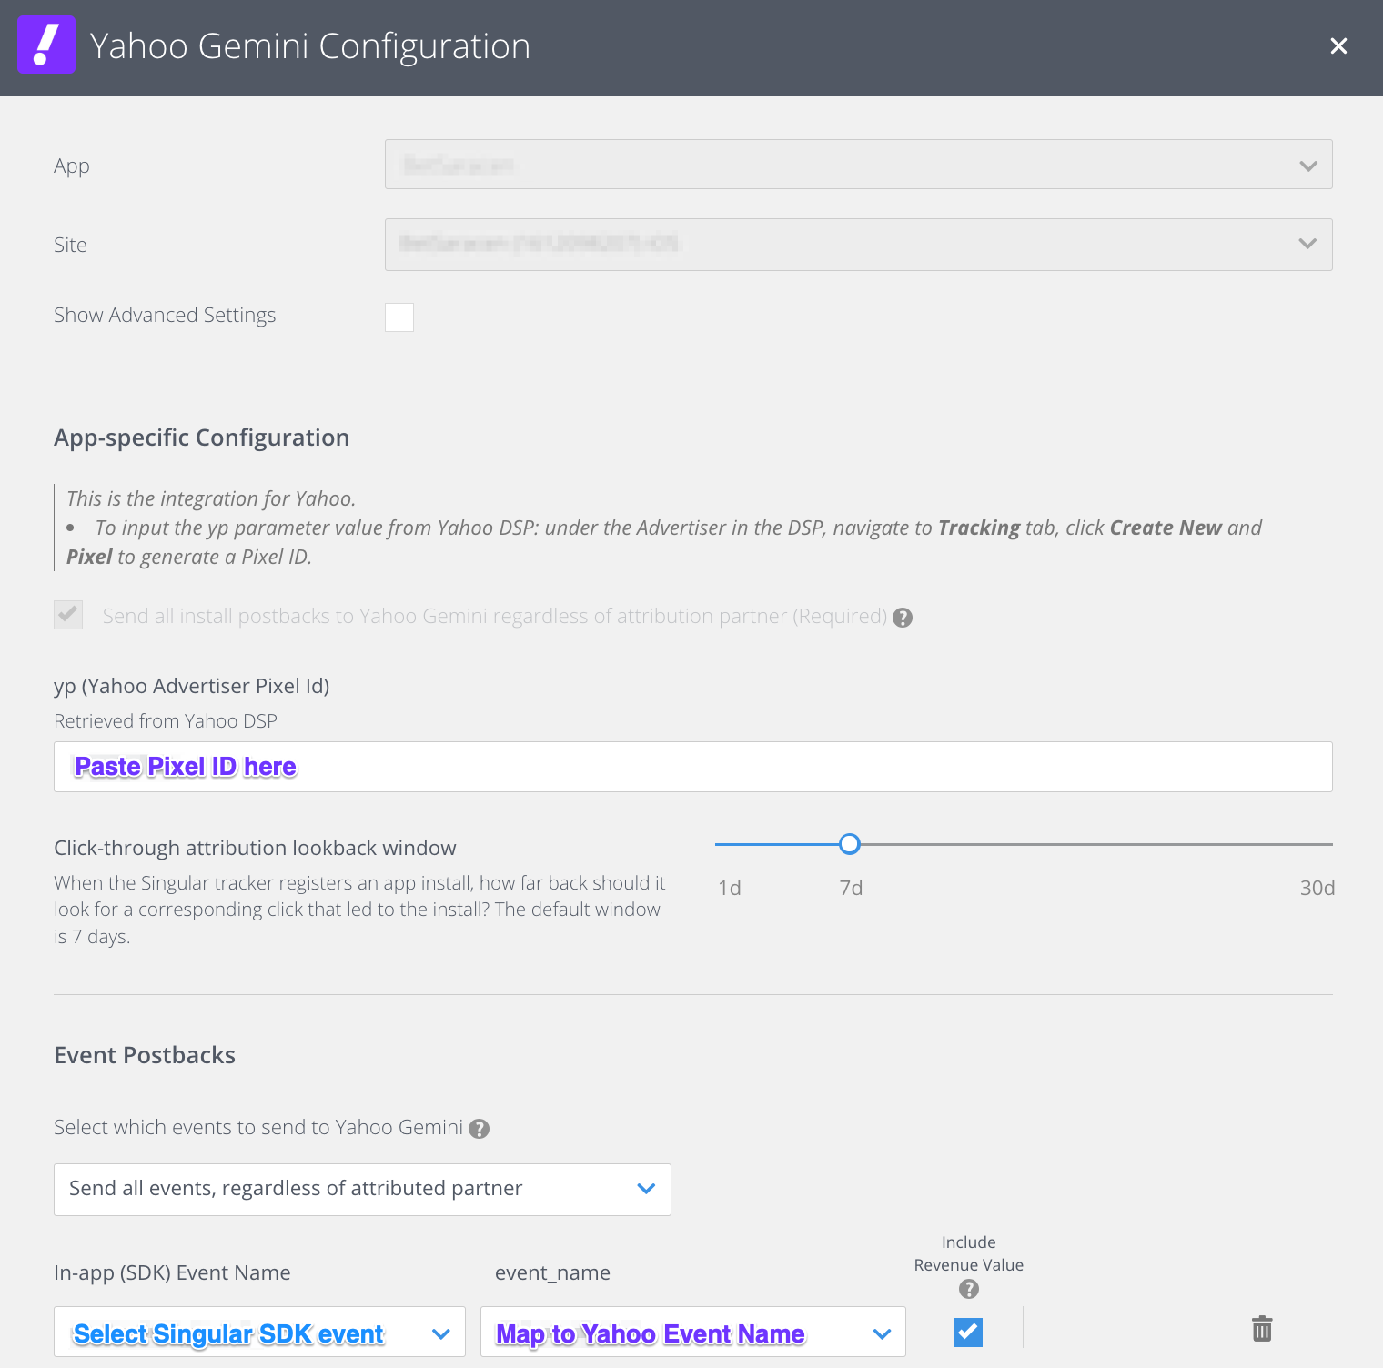The image size is (1383, 1368).
Task: Click the In-app (SDK) Event Name label
Action: click(172, 1272)
